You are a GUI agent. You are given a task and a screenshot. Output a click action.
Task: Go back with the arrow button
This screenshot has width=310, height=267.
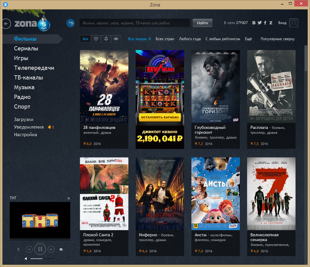coord(6,24)
